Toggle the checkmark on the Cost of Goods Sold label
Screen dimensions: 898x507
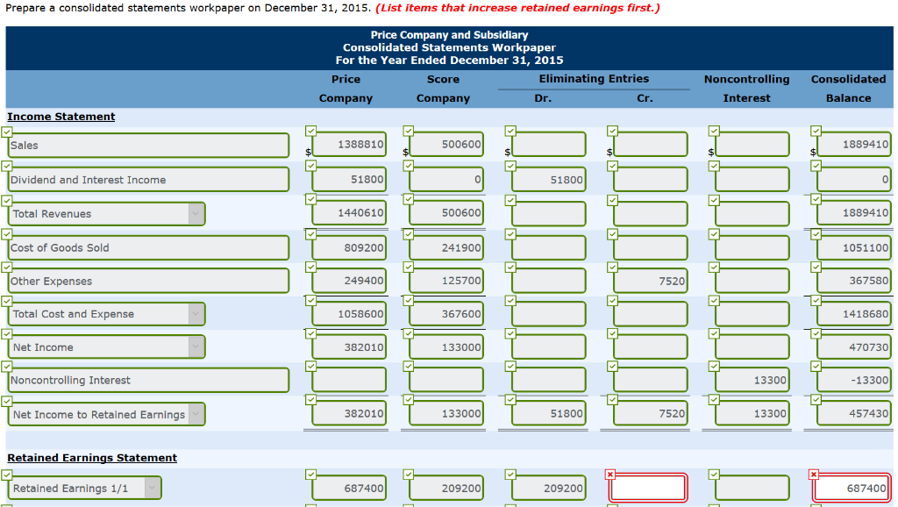click(8, 232)
